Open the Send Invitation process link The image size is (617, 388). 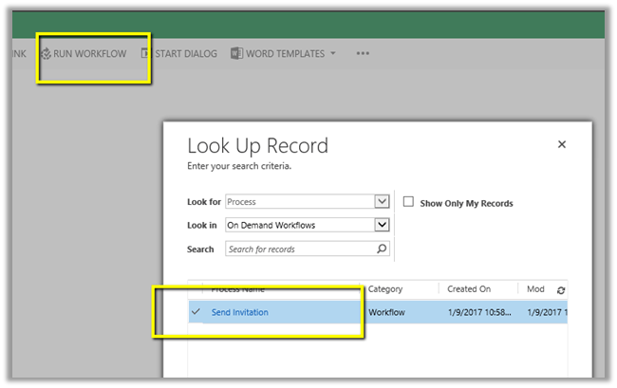(239, 312)
